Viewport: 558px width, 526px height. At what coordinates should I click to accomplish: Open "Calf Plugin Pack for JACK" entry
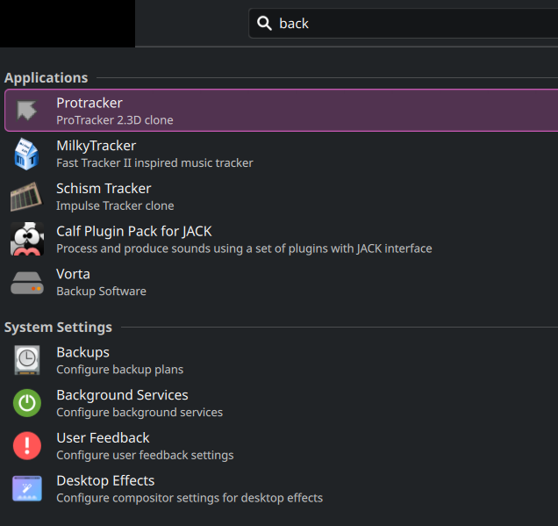click(133, 231)
